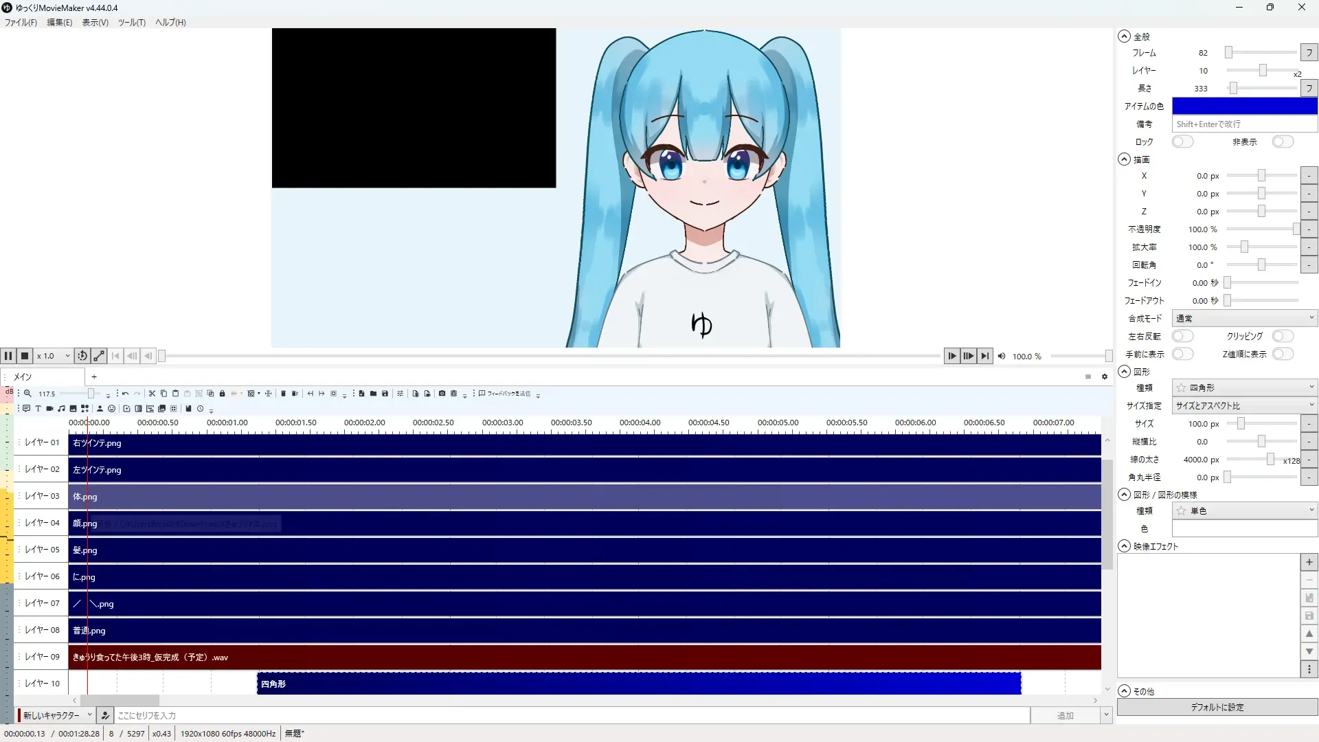Click the デフォルトに設定 button
The width and height of the screenshot is (1319, 742).
click(1217, 707)
